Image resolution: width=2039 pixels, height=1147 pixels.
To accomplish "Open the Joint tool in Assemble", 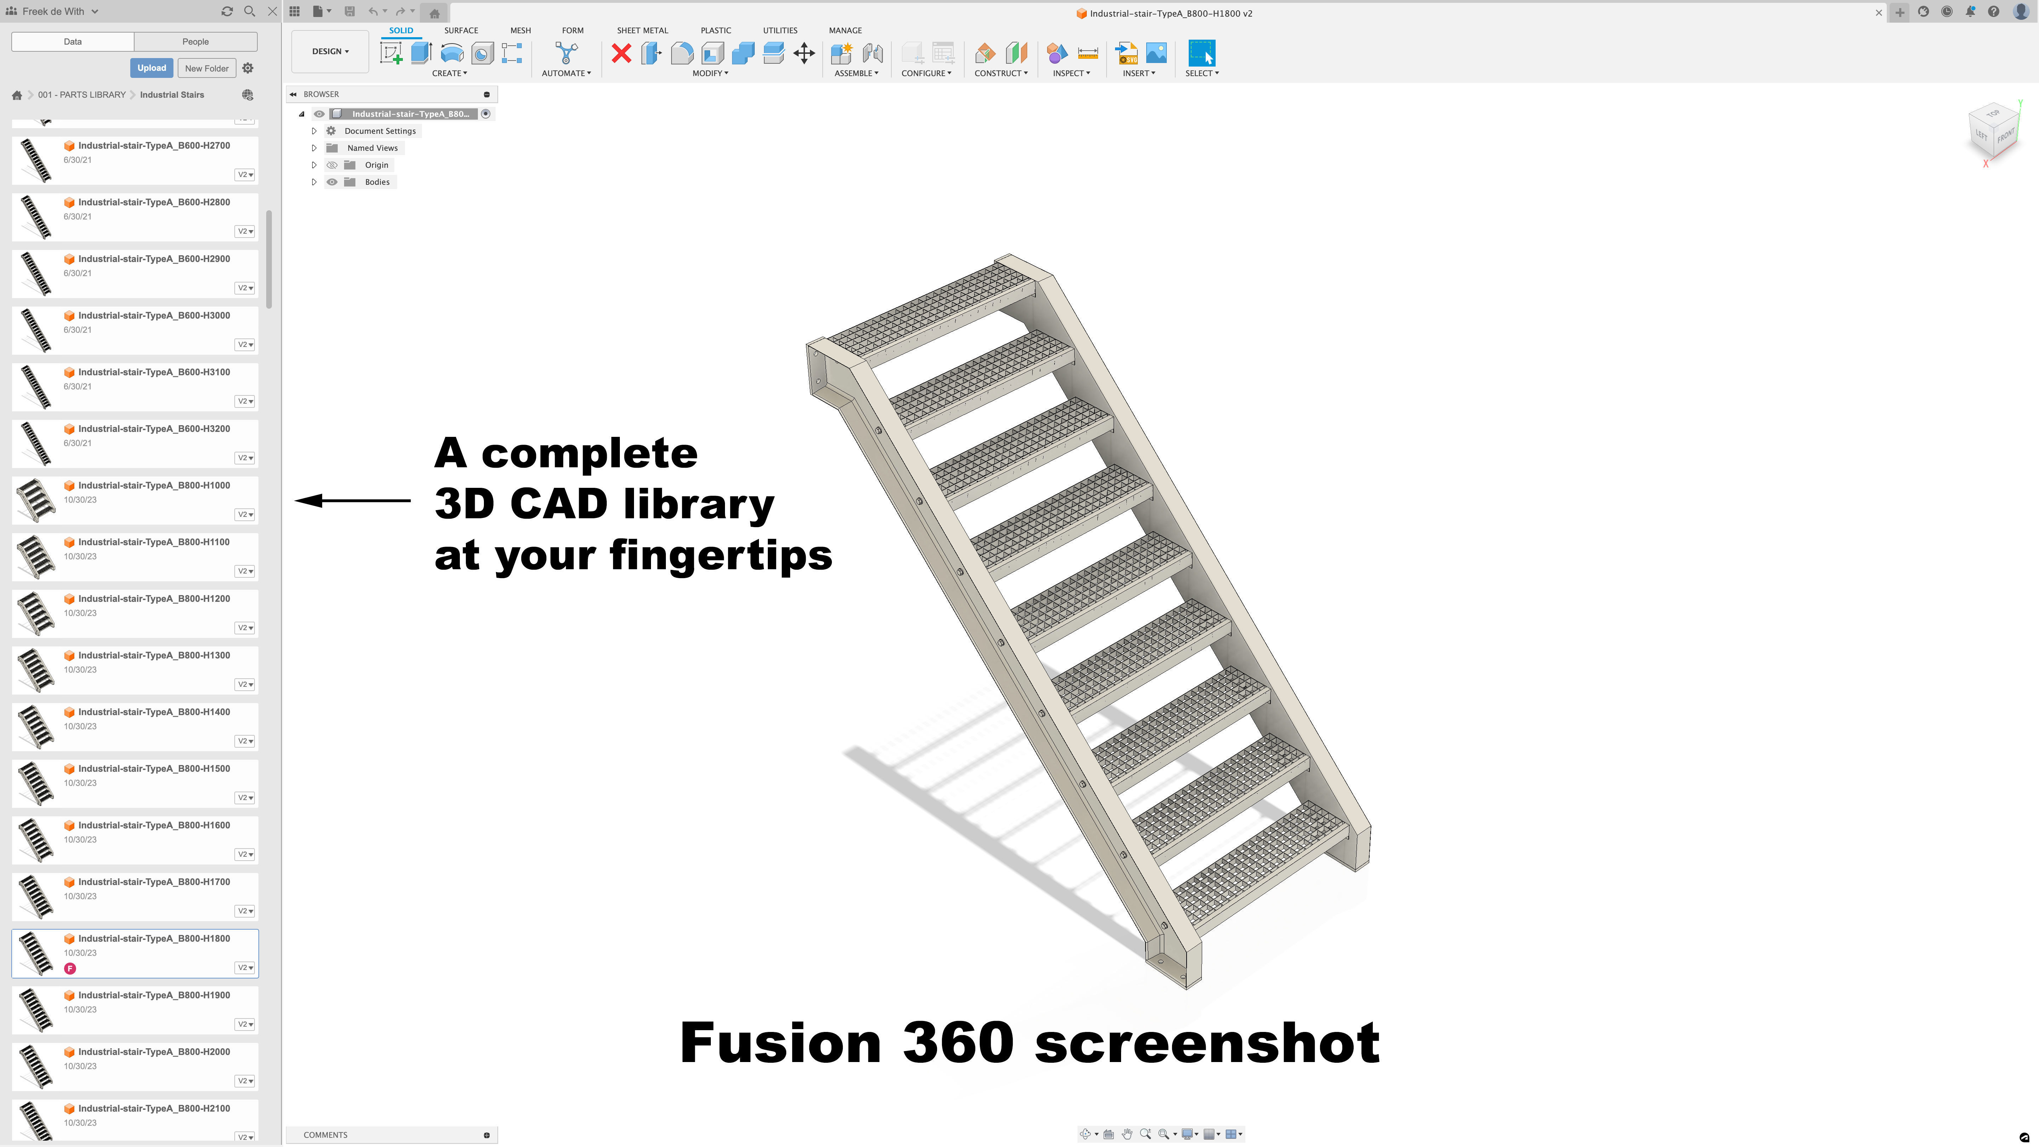I will click(x=872, y=53).
